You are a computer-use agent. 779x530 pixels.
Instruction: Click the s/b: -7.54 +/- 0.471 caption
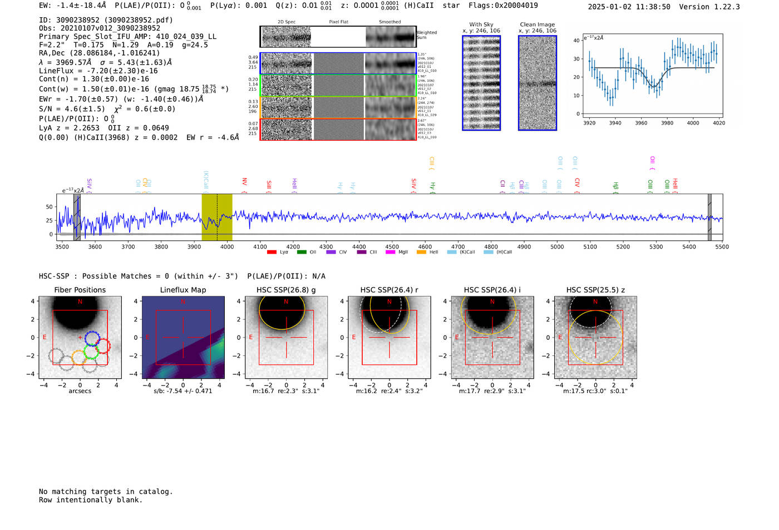[183, 391]
